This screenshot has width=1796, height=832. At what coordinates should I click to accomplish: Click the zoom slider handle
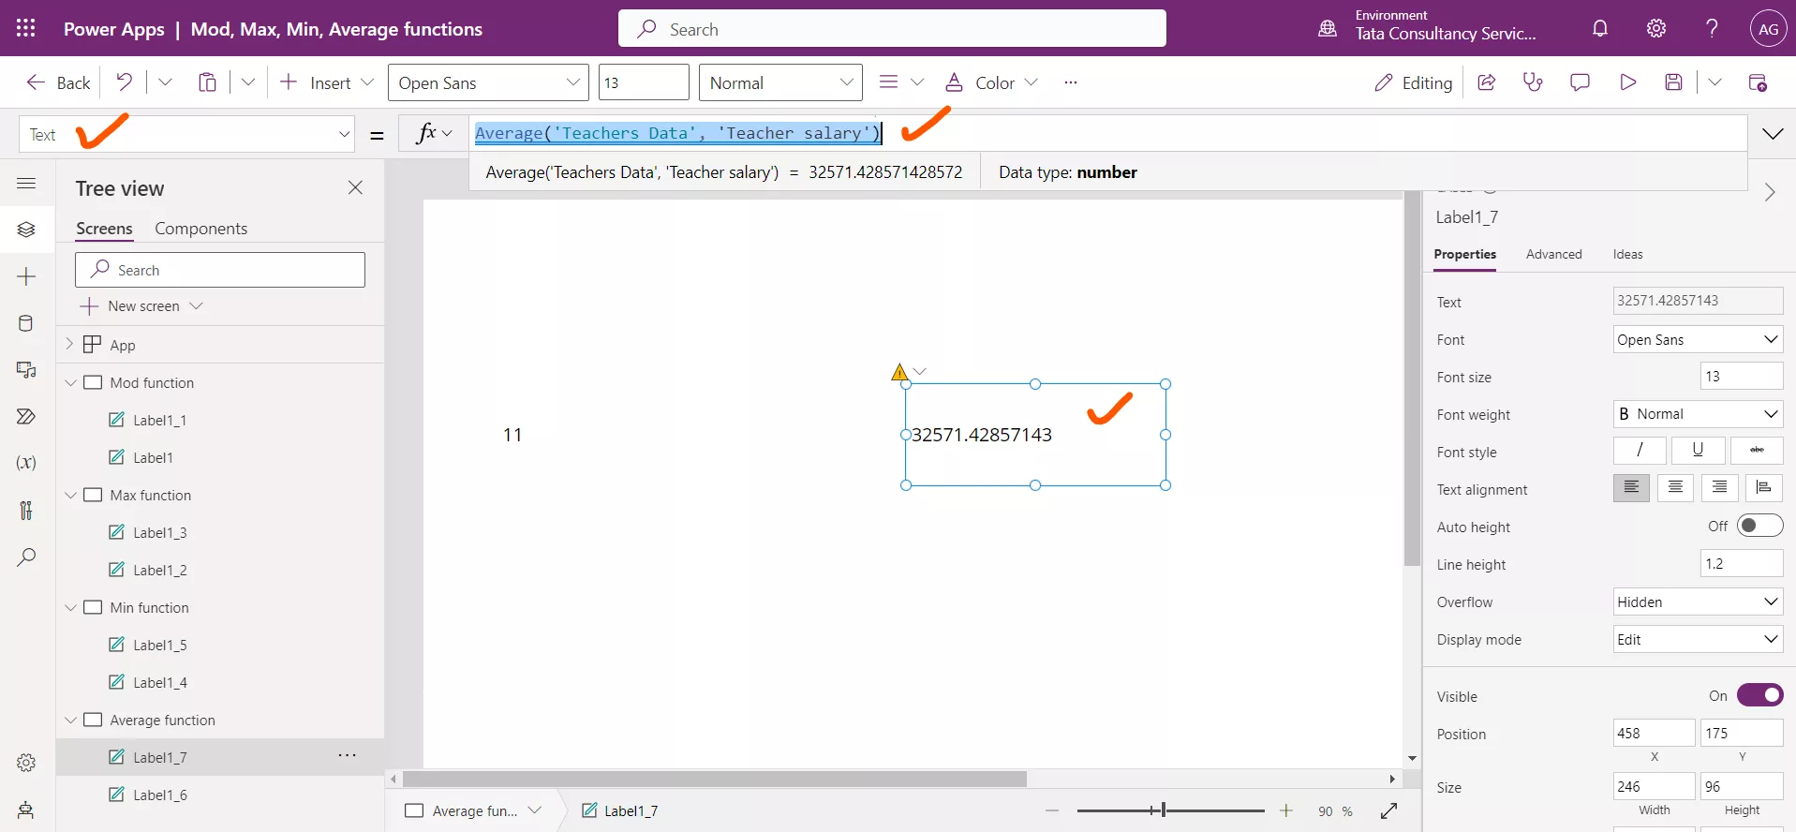pyautogui.click(x=1163, y=810)
